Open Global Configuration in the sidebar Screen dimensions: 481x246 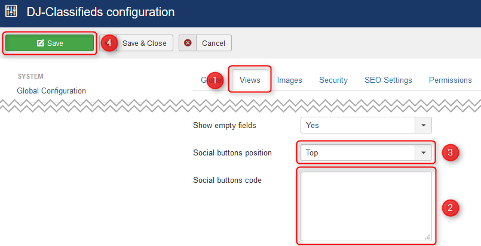pos(51,91)
